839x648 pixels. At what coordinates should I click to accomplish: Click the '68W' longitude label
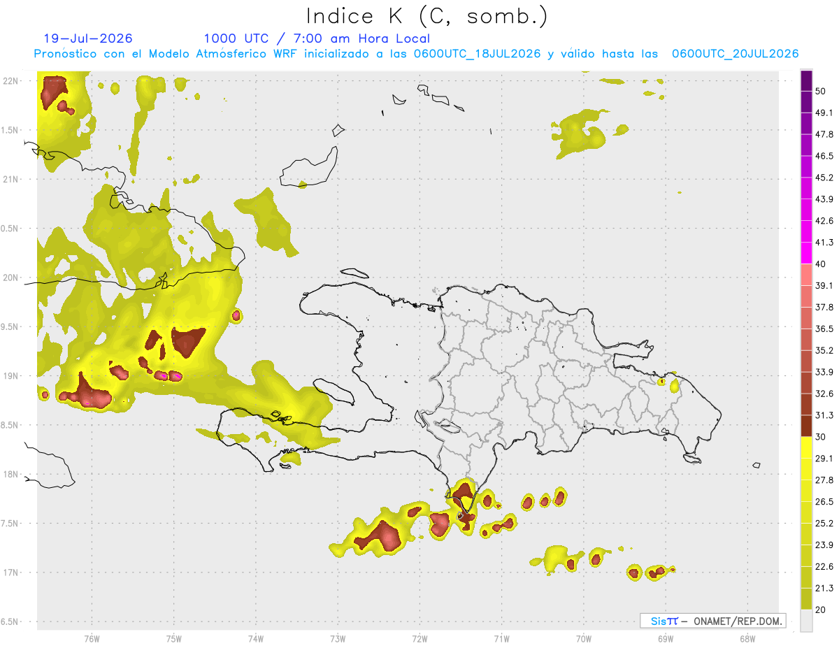[x=747, y=639]
